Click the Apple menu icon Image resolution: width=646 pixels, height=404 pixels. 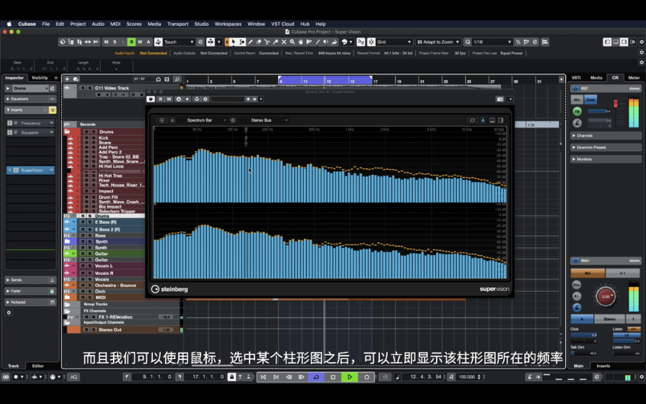click(9, 24)
